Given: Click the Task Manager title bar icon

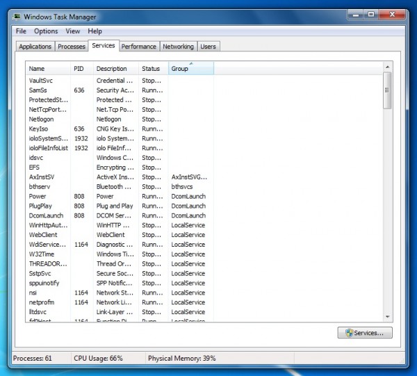Looking at the screenshot, I should [x=17, y=17].
